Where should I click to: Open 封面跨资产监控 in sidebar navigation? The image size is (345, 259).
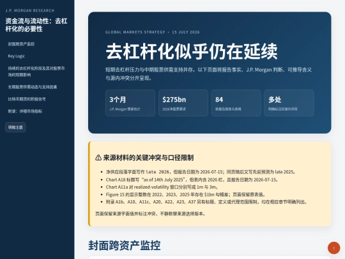(21, 44)
